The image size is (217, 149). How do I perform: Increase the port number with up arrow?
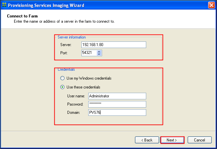click(99, 51)
